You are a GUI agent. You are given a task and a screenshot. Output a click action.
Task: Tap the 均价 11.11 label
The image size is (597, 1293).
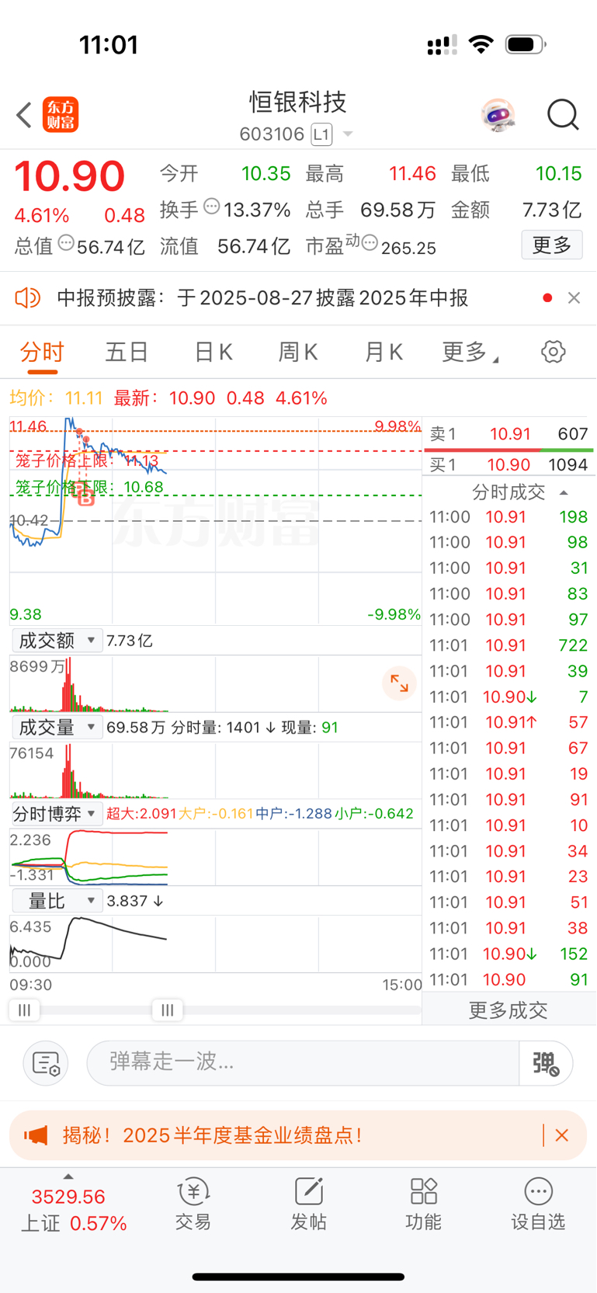tap(56, 398)
